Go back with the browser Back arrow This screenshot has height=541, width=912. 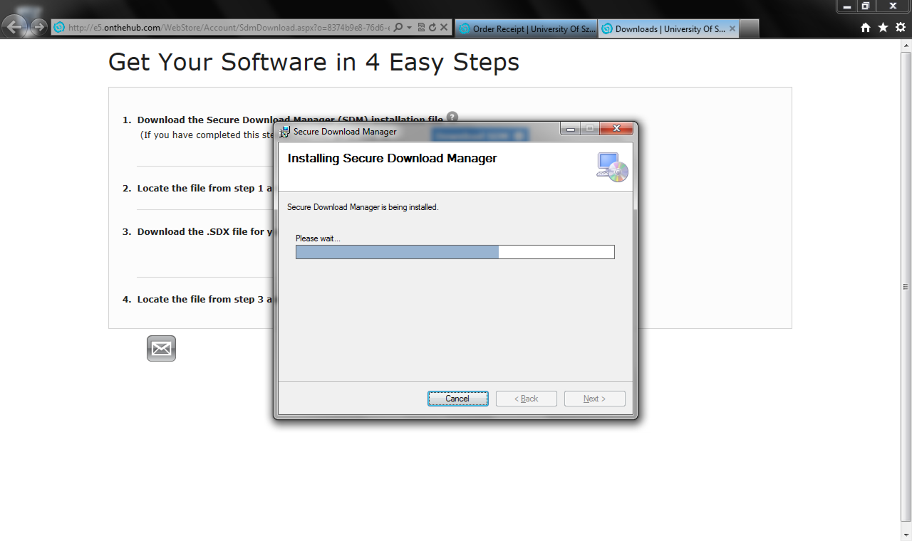coord(16,27)
